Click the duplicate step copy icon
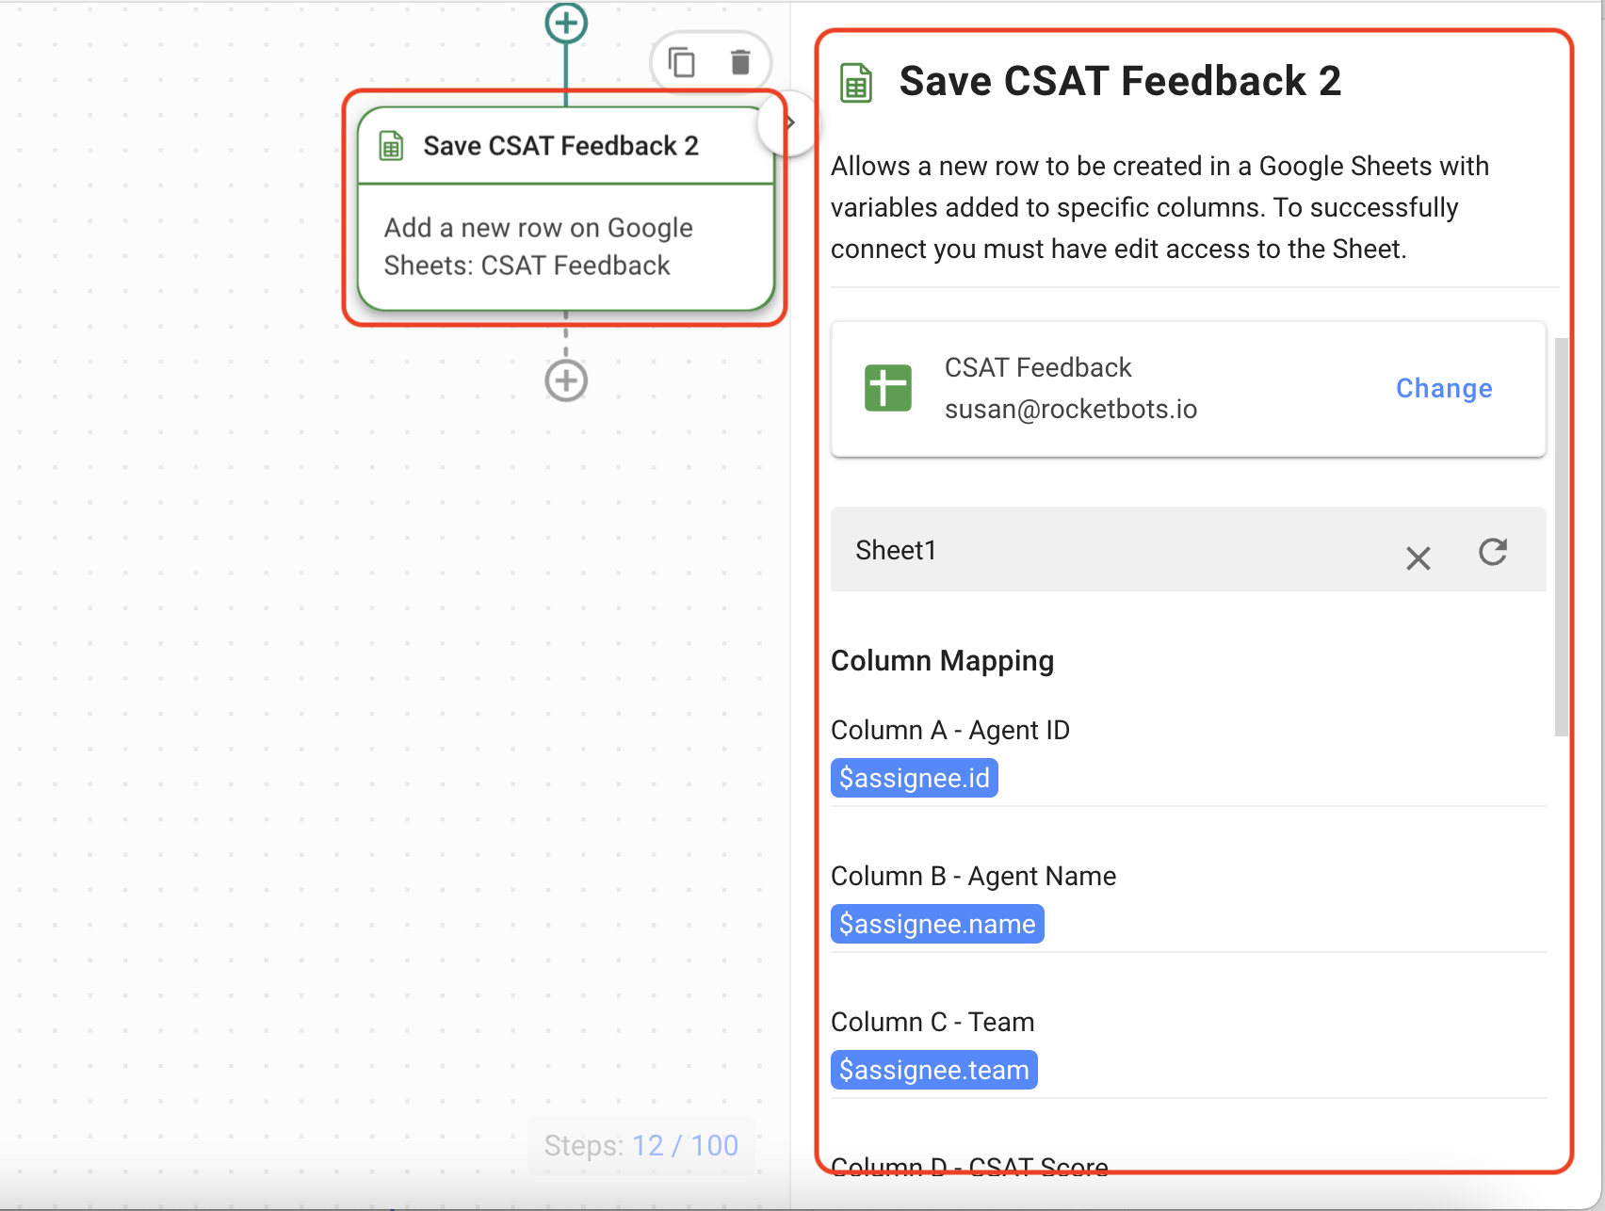 (x=681, y=63)
